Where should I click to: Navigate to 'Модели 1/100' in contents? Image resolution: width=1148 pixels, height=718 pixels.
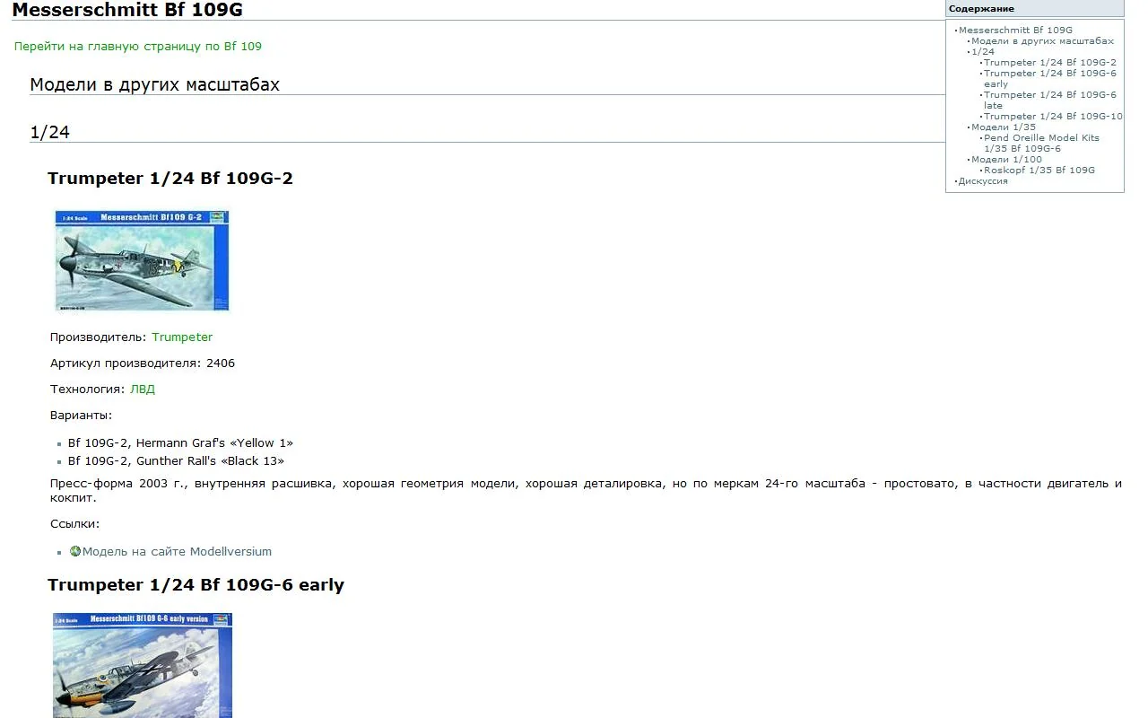[x=1006, y=160]
